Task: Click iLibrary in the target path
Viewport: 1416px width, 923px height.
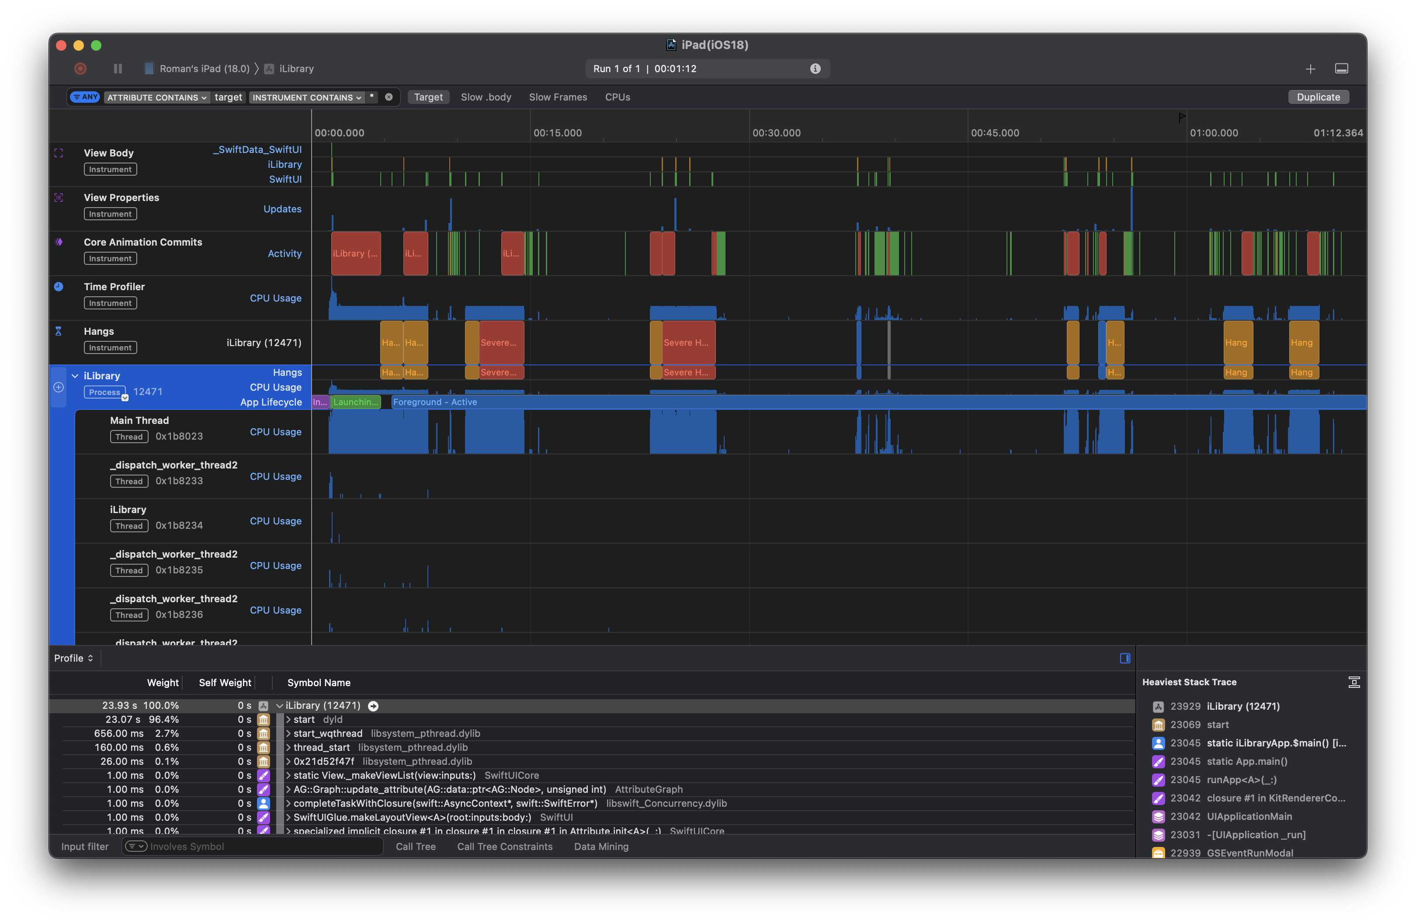Action: click(x=289, y=69)
